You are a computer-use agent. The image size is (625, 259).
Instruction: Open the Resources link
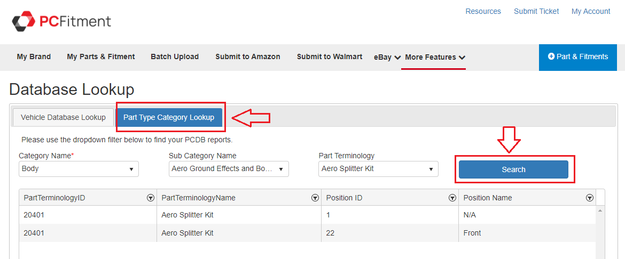pos(483,11)
